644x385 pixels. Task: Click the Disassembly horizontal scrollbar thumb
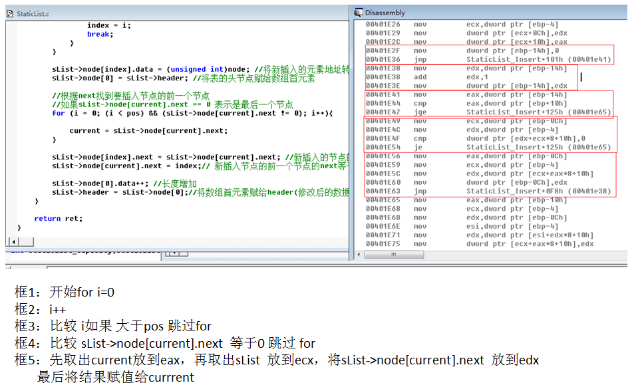pyautogui.click(x=394, y=255)
